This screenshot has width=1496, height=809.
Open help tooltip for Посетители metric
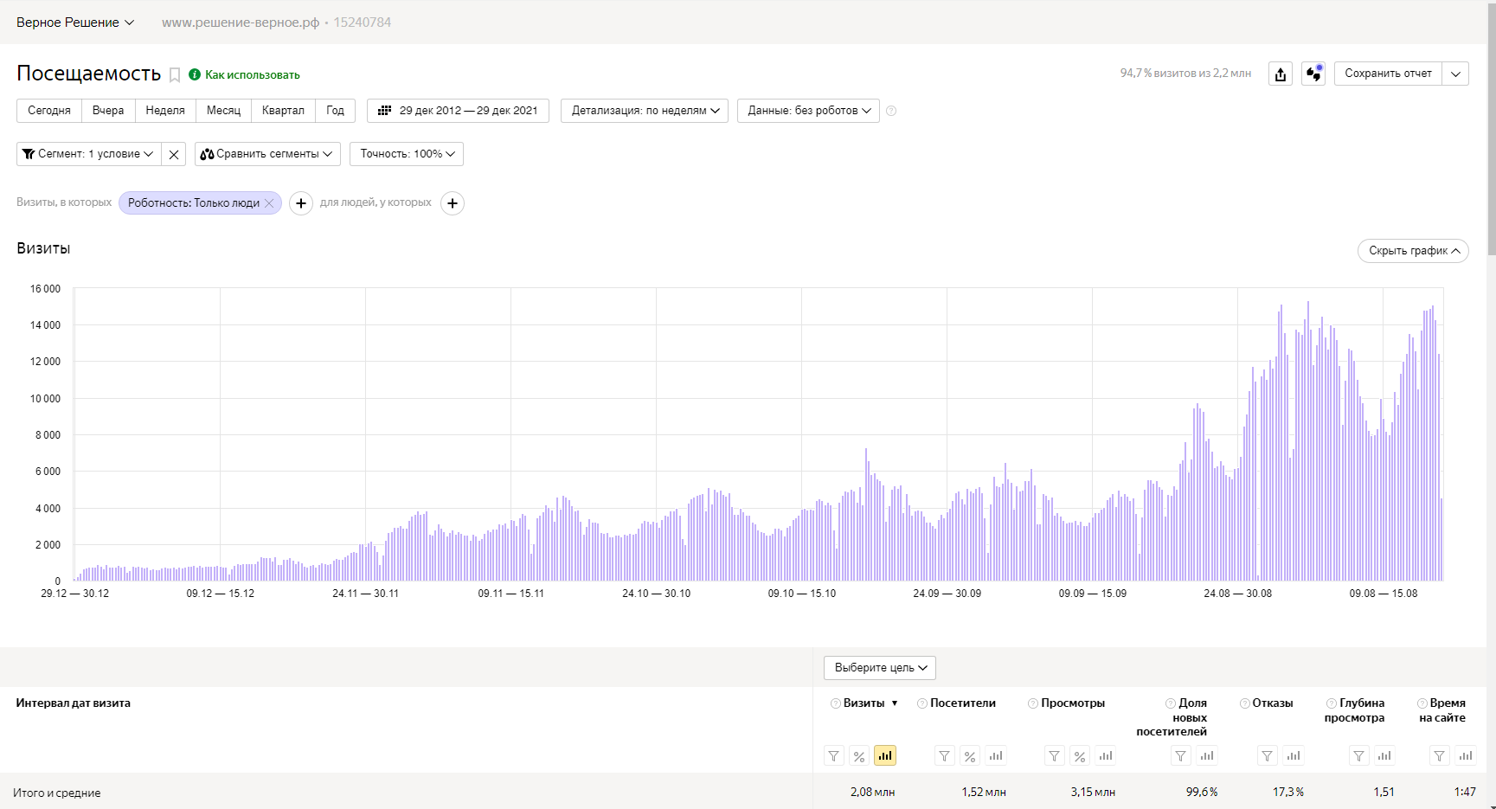click(x=922, y=703)
